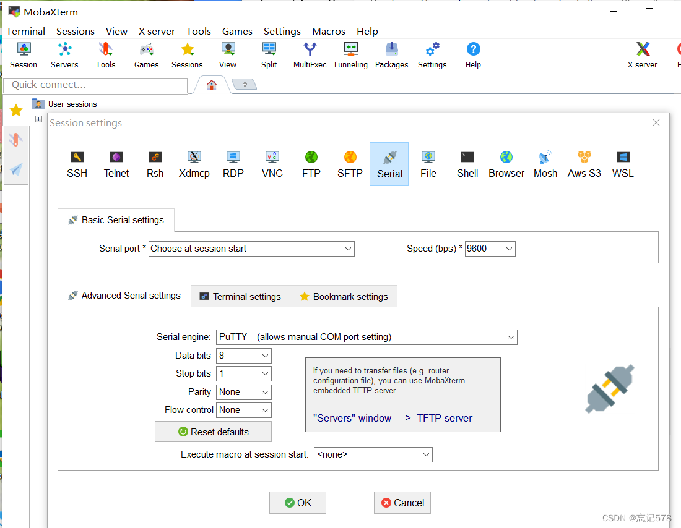Confirm with the OK button

click(x=298, y=503)
